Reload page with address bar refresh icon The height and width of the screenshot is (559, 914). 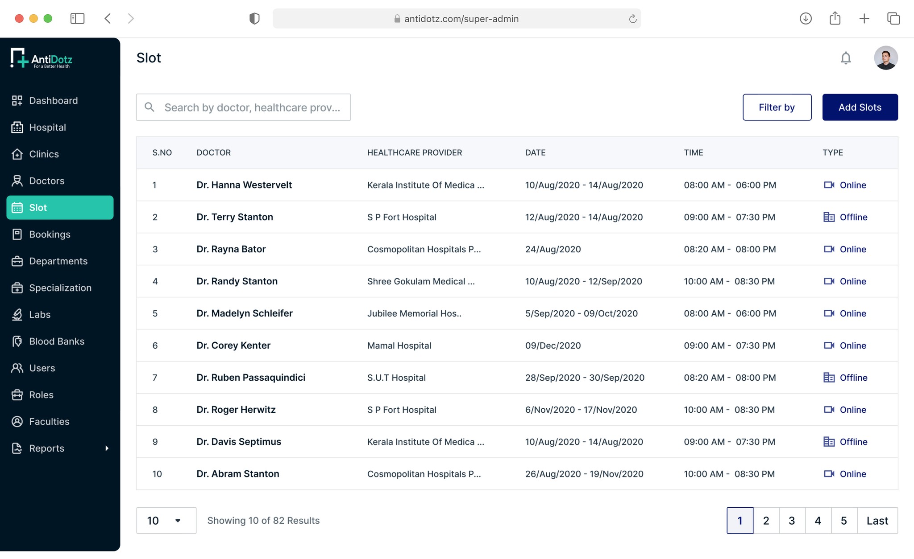pyautogui.click(x=632, y=19)
